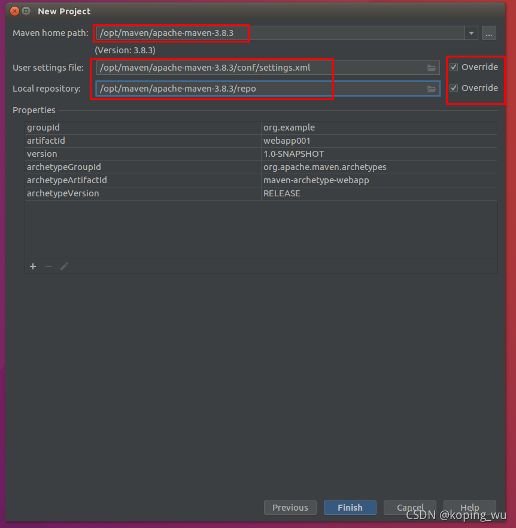Expand the Maven home path dropdown
Viewport: 516px width, 528px height.
point(471,34)
